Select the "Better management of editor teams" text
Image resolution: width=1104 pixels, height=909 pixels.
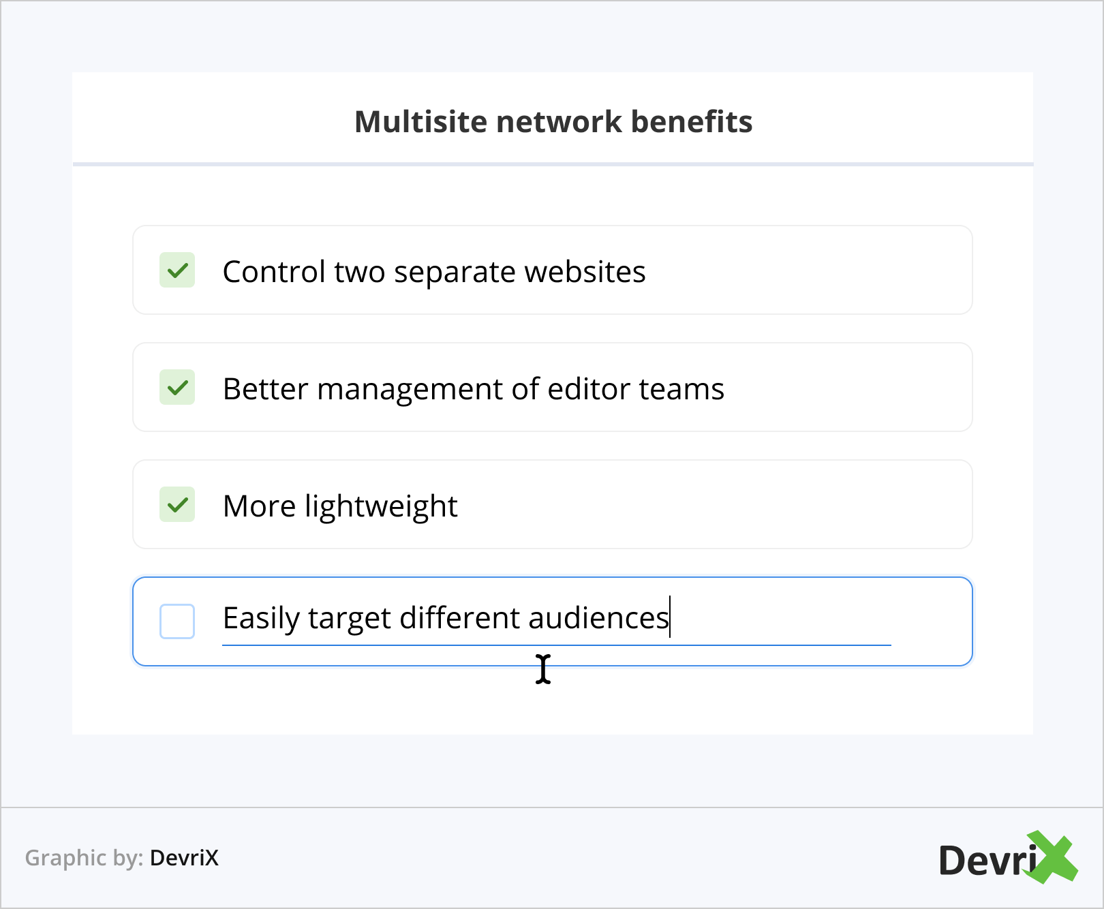click(473, 389)
